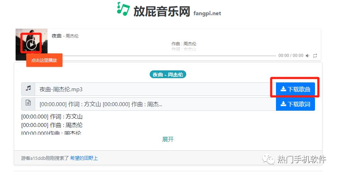Click the 00:00 / 00:00 time display

(291, 56)
